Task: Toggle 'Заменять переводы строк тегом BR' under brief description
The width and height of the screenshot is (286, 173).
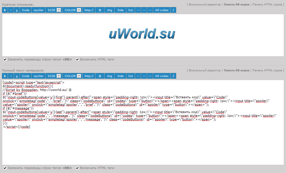Action: [5, 60]
